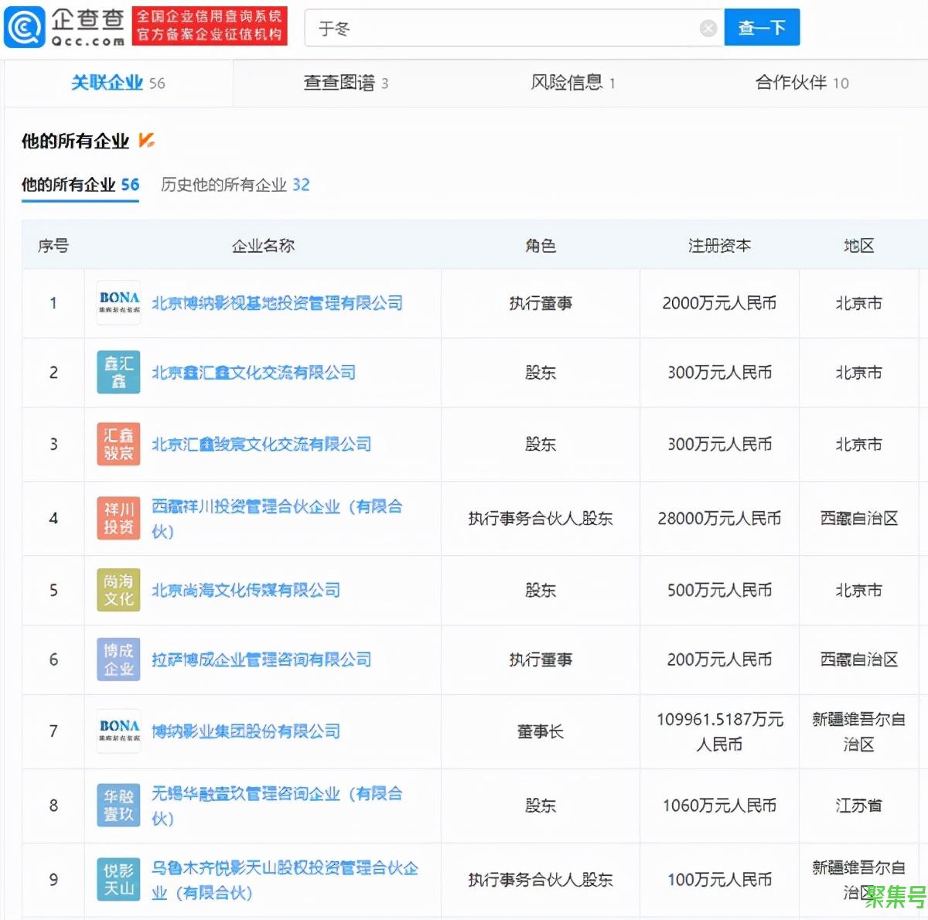Click the 江苏省 region cell
Screen dimensions: 928x920
(x=858, y=806)
